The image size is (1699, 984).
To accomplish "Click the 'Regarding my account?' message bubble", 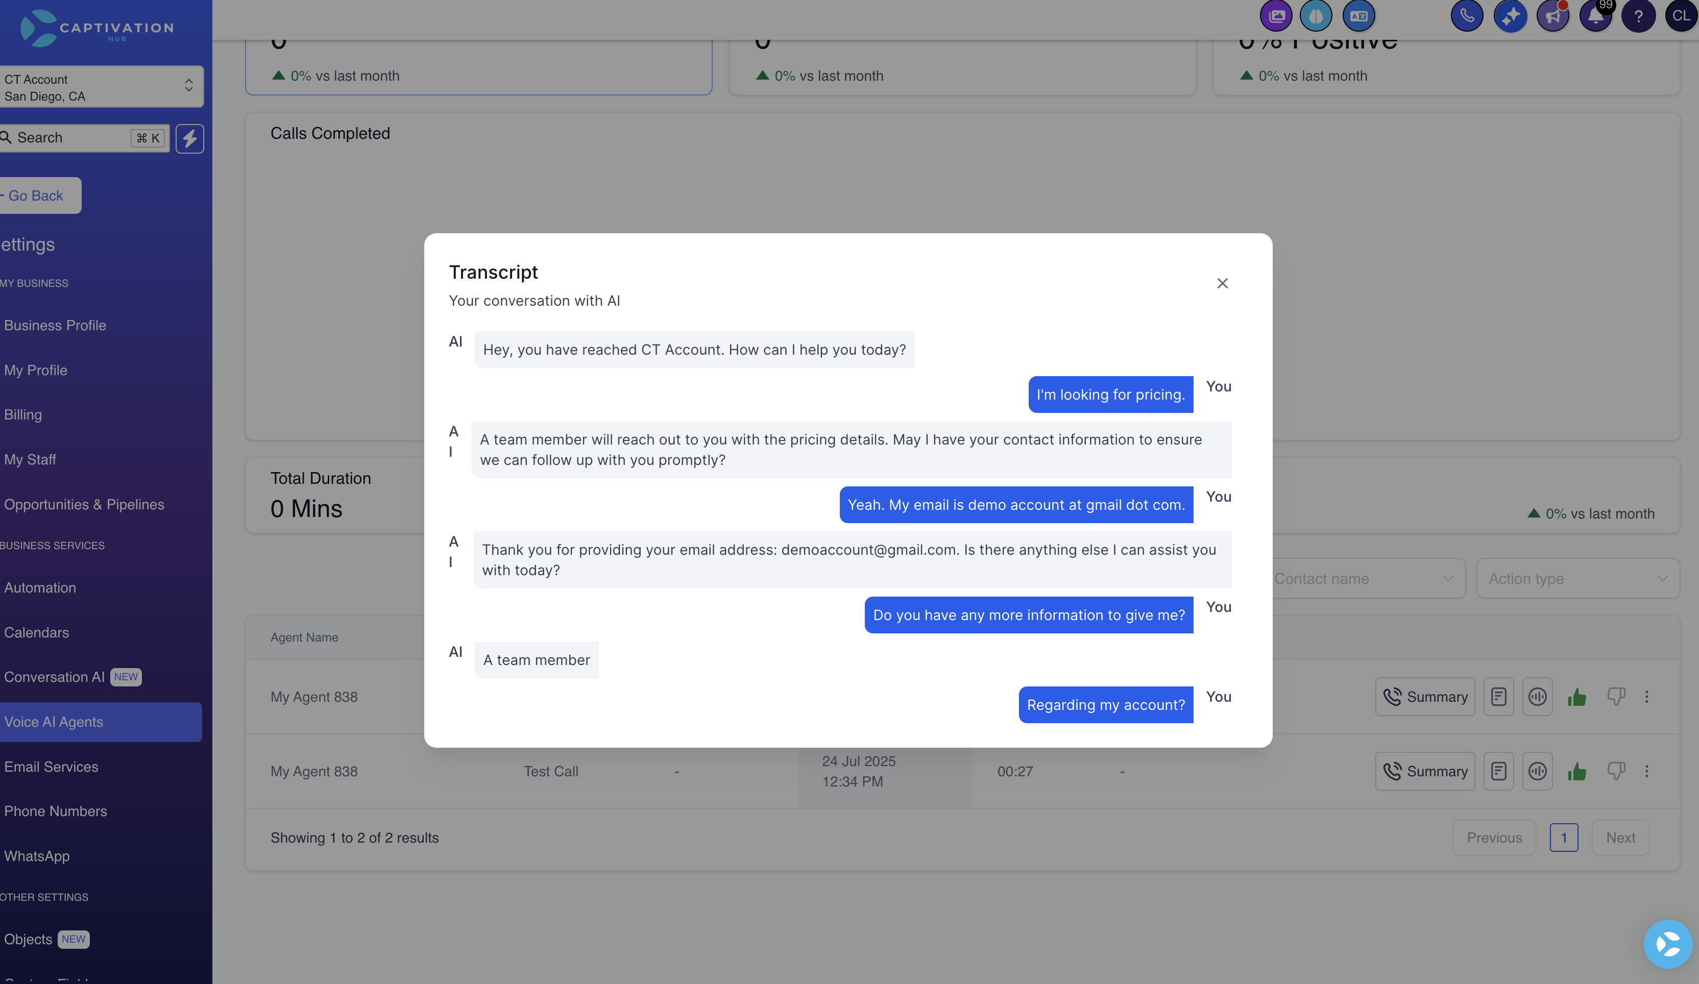I will (1106, 704).
